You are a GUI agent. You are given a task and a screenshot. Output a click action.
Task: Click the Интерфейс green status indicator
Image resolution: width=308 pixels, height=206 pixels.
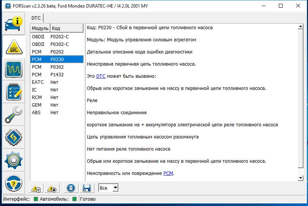click(36, 199)
